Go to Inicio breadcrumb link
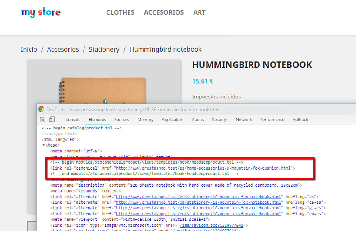The width and height of the screenshot is (356, 231). [29, 49]
